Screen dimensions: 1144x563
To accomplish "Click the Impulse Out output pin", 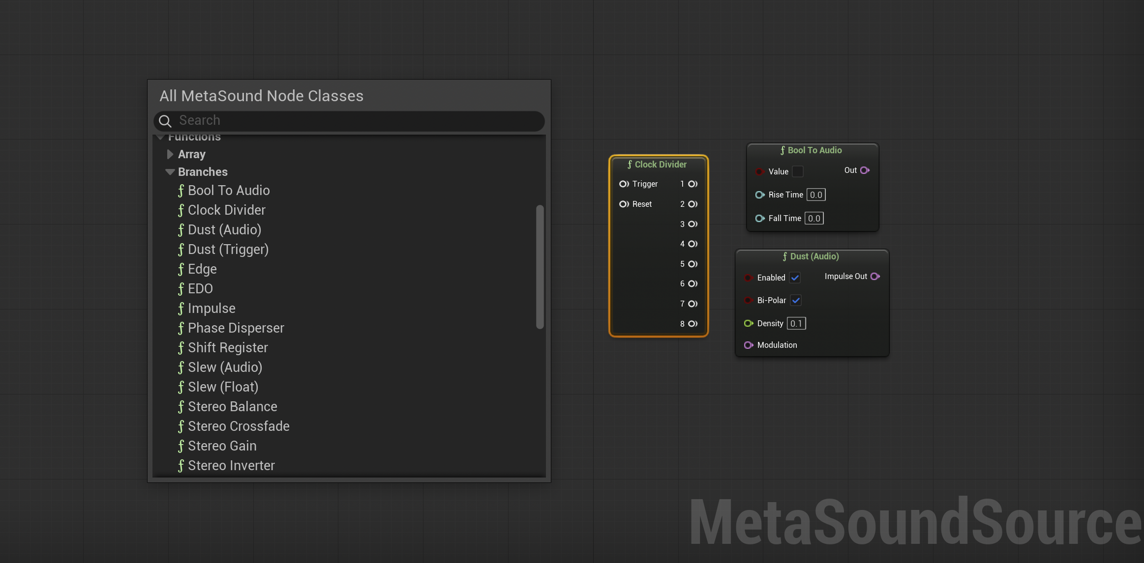I will click(x=875, y=276).
